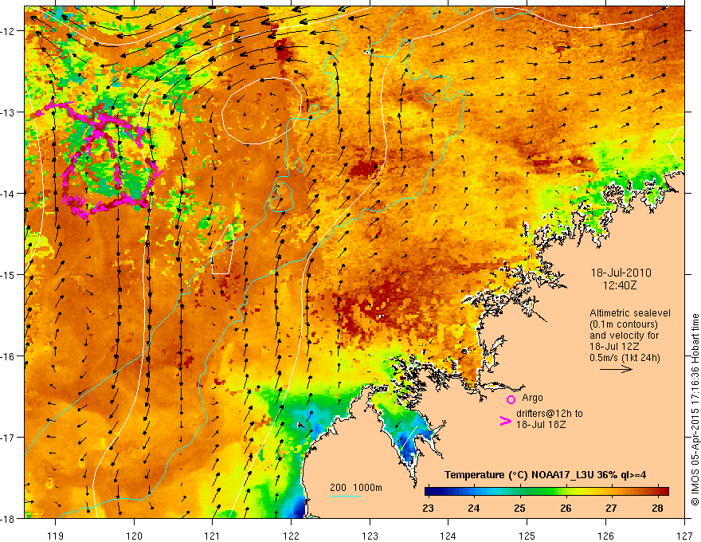Viewport: 701px width, 542px height.
Task: Click the Temperature (°C) NOAA17_L3U title
Action: 545,475
